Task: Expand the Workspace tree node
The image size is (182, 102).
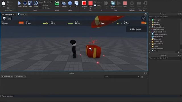Action: (x=150, y=20)
